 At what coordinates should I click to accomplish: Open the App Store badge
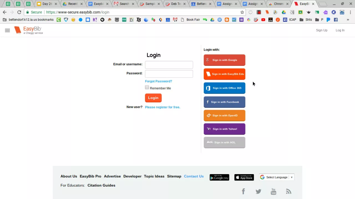(244, 177)
